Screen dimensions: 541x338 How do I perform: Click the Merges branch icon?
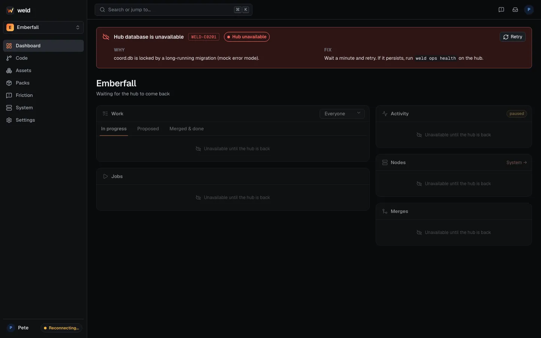385,211
